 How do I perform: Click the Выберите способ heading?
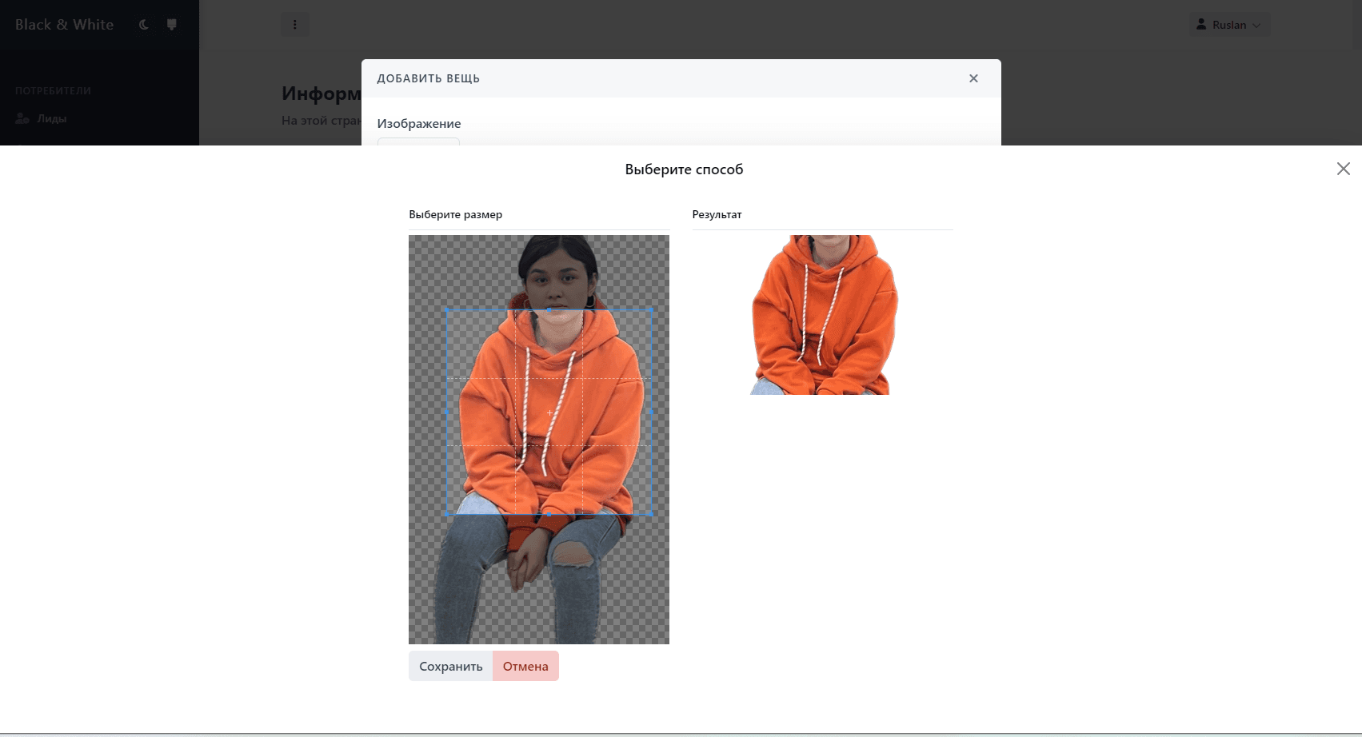click(684, 169)
